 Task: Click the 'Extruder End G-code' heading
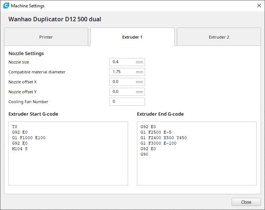coord(160,114)
